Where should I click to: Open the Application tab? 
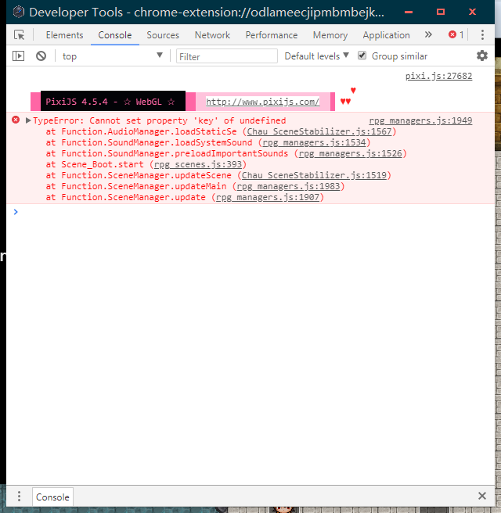[386, 35]
